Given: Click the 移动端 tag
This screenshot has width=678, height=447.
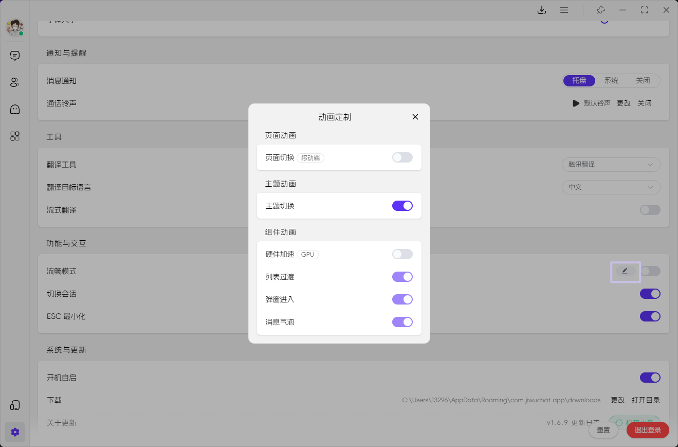Looking at the screenshot, I should pos(310,158).
